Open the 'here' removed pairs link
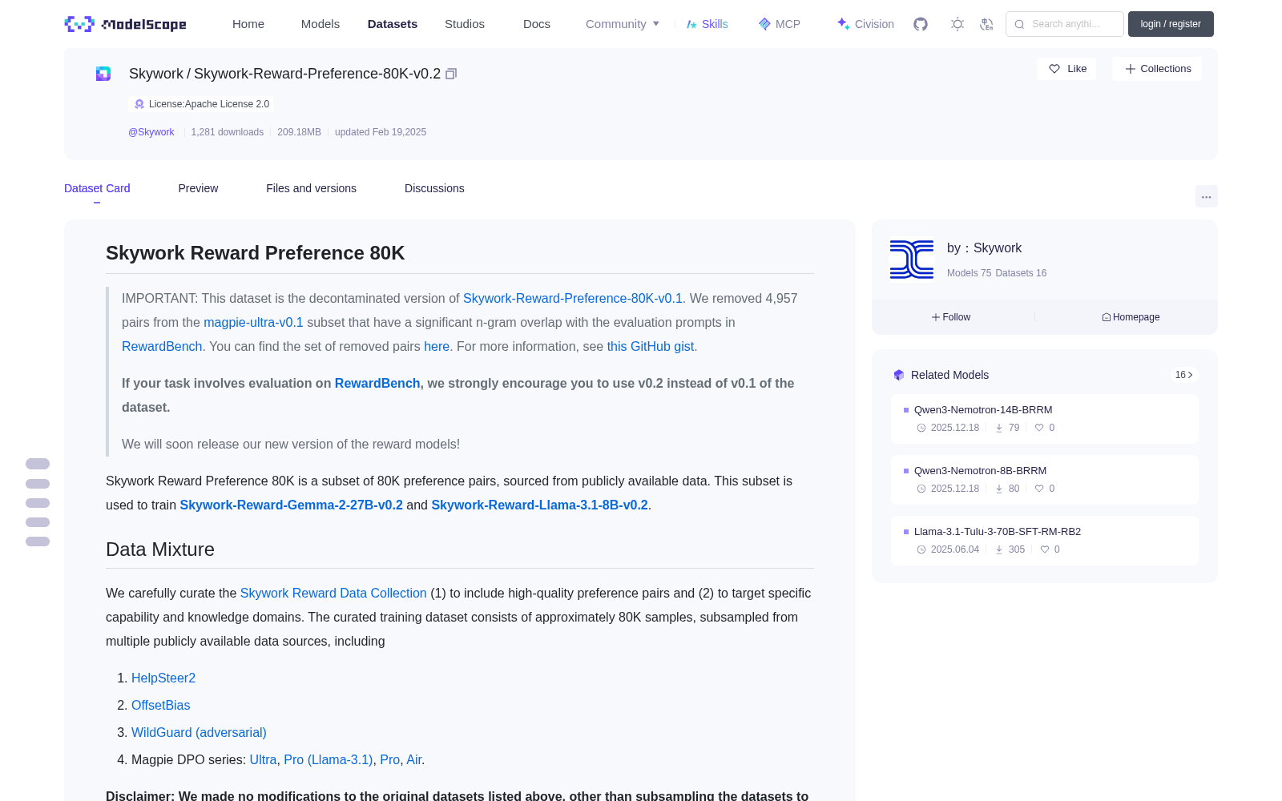Image resolution: width=1282 pixels, height=801 pixels. [437, 346]
